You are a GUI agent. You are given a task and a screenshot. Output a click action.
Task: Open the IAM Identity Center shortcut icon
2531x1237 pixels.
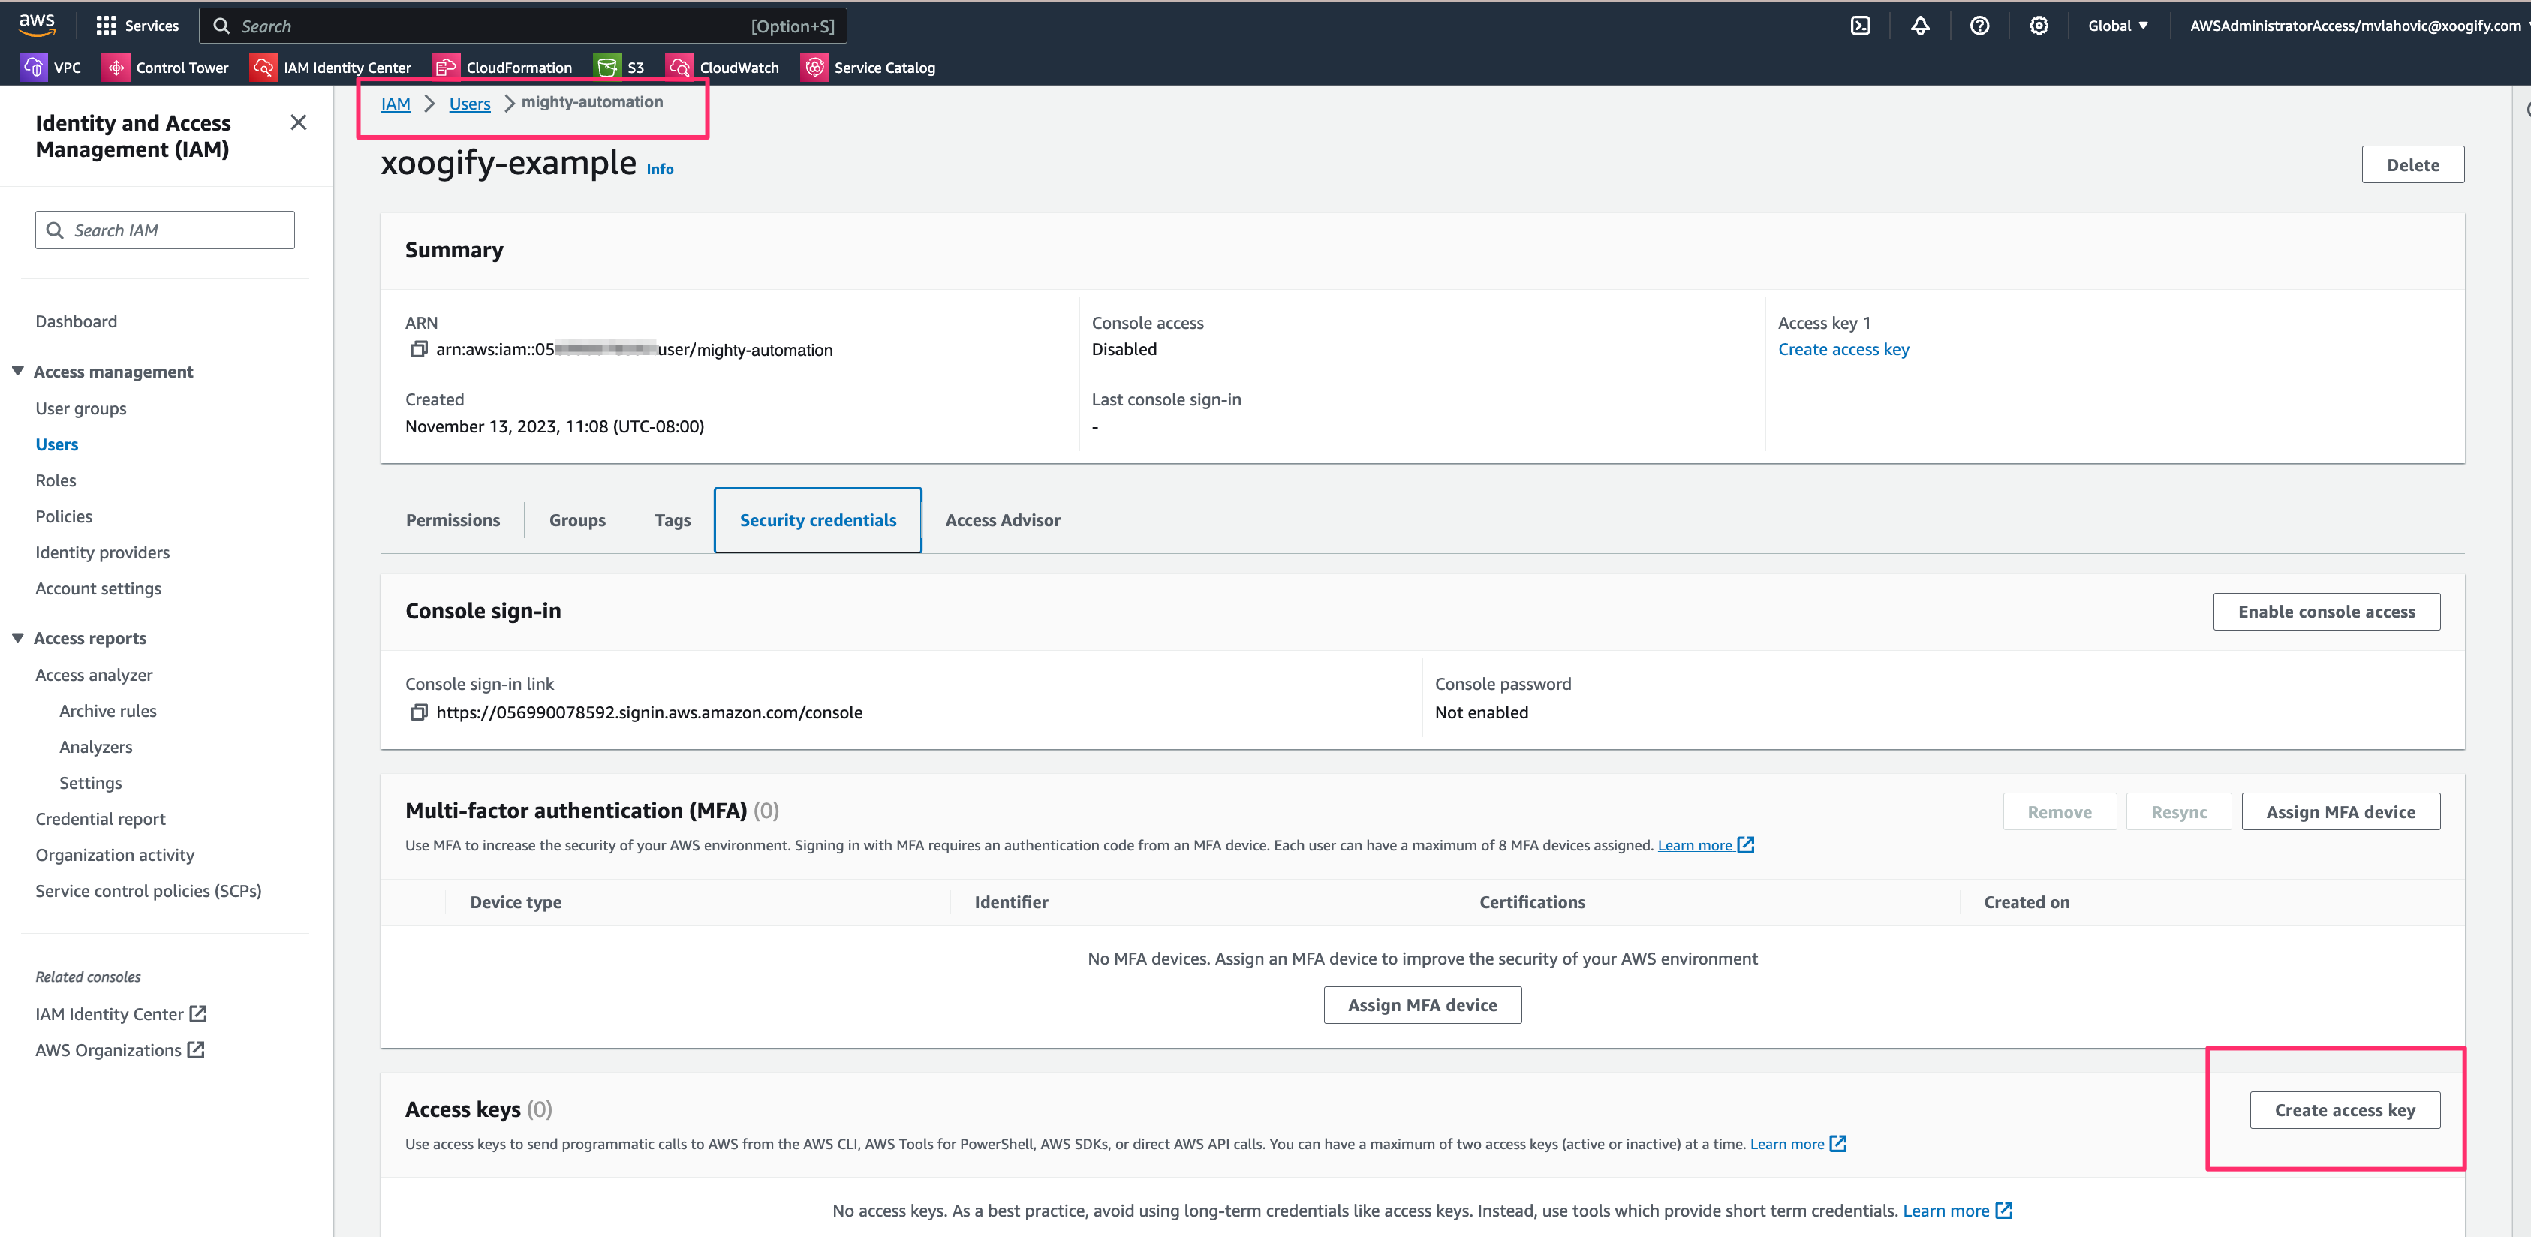(x=263, y=66)
